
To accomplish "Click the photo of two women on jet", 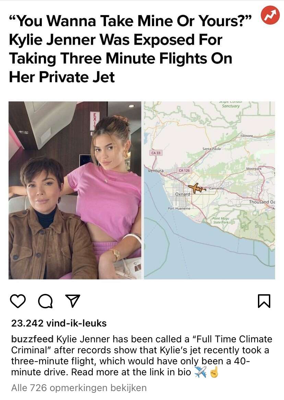I will coord(75,190).
